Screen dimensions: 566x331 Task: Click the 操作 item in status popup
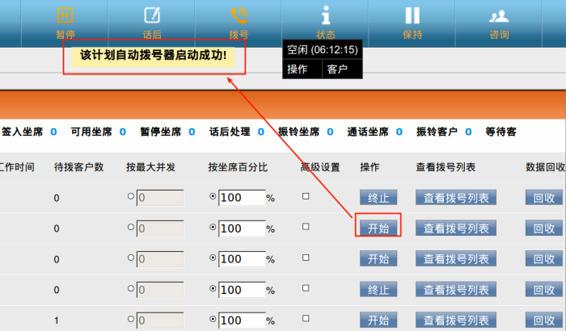pyautogui.click(x=298, y=69)
